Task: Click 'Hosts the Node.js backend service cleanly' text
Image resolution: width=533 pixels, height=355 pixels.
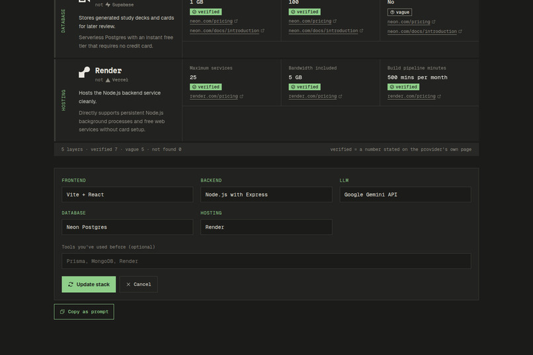Action: pyautogui.click(x=120, y=97)
